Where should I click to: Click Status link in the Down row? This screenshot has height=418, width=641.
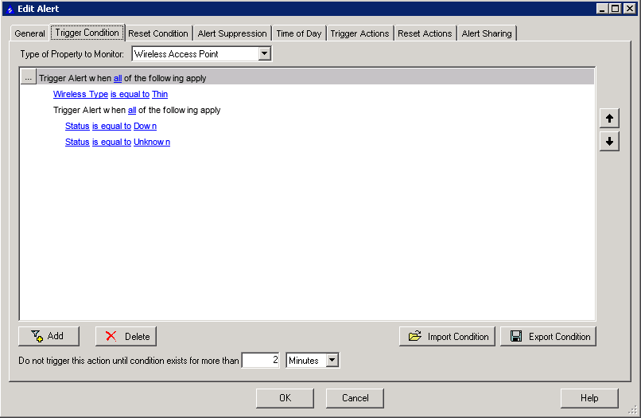[x=77, y=126]
